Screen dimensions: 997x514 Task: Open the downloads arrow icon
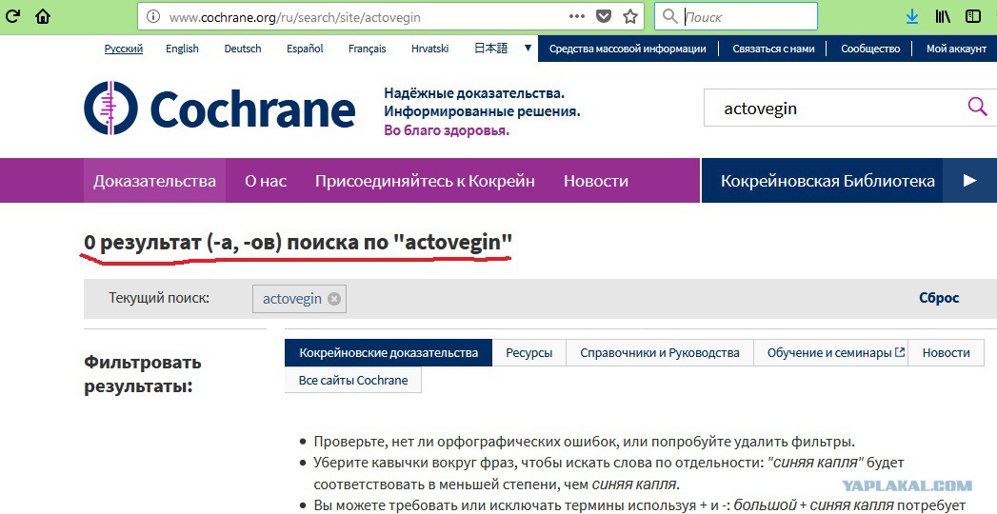coord(912,17)
